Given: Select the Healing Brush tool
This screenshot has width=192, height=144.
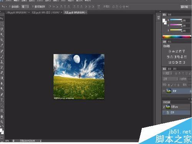Looking at the screenshot, I should pos(2,51).
